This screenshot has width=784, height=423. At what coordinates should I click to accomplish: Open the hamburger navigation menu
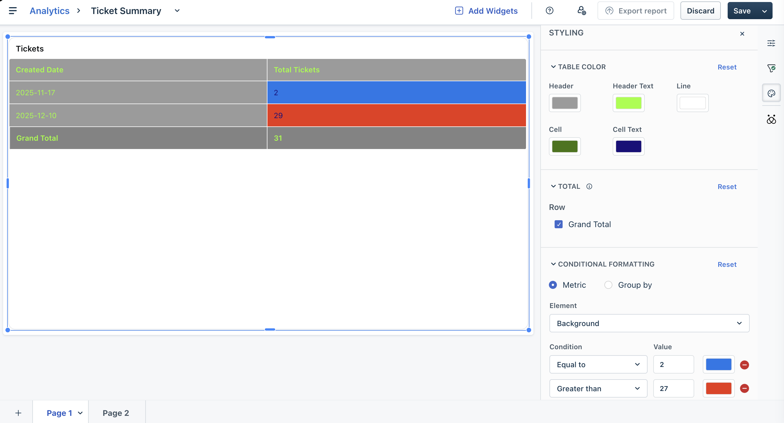coord(13,11)
